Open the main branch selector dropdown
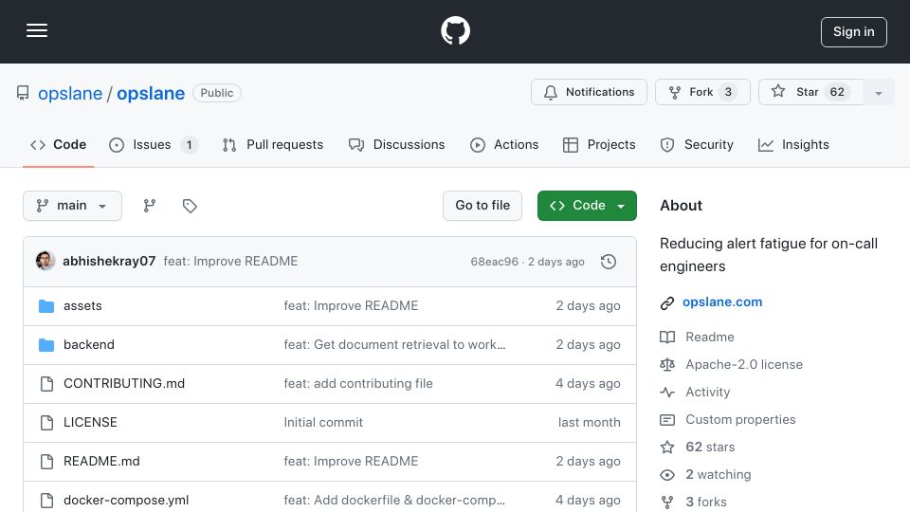 point(73,206)
